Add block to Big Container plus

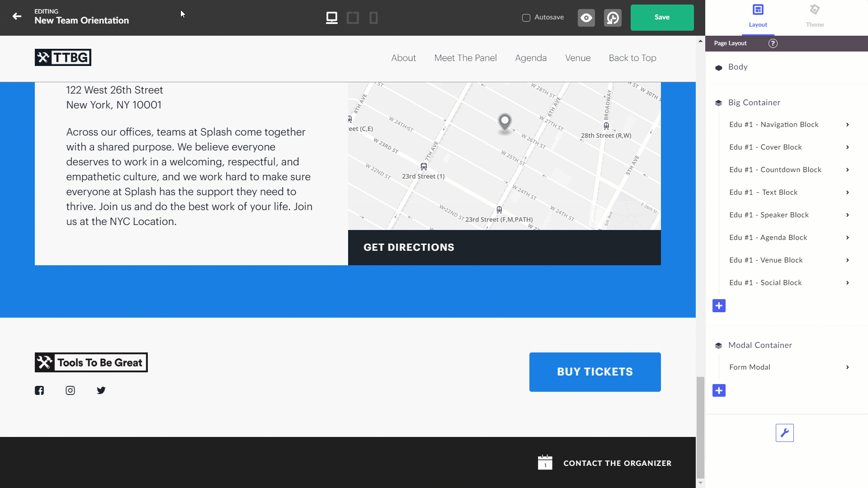(x=719, y=306)
